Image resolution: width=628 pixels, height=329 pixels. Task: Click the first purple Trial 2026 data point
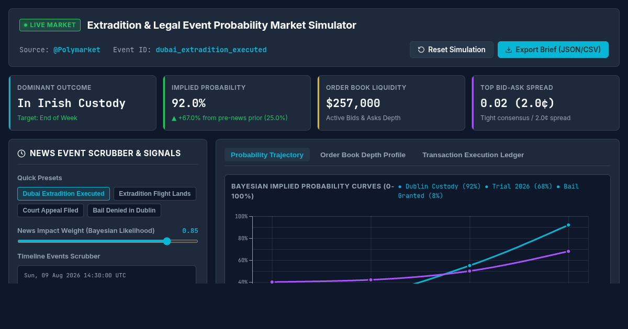[272, 282]
